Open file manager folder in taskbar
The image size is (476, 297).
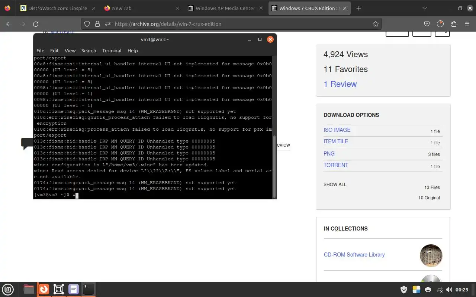point(29,289)
